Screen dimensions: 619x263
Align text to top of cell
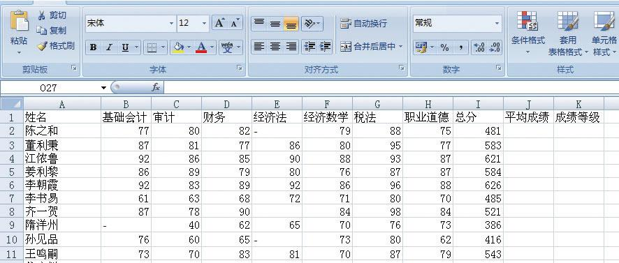259,24
